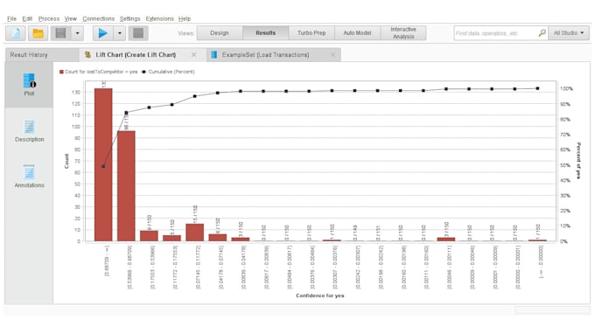The height and width of the screenshot is (319, 595).
Task: Click the 'Views:' label
Action: (185, 33)
